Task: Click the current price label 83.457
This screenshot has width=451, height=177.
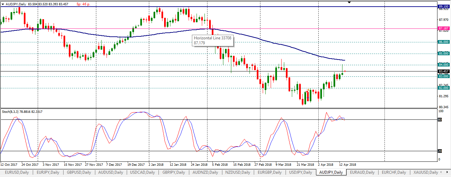Action: tap(443, 71)
